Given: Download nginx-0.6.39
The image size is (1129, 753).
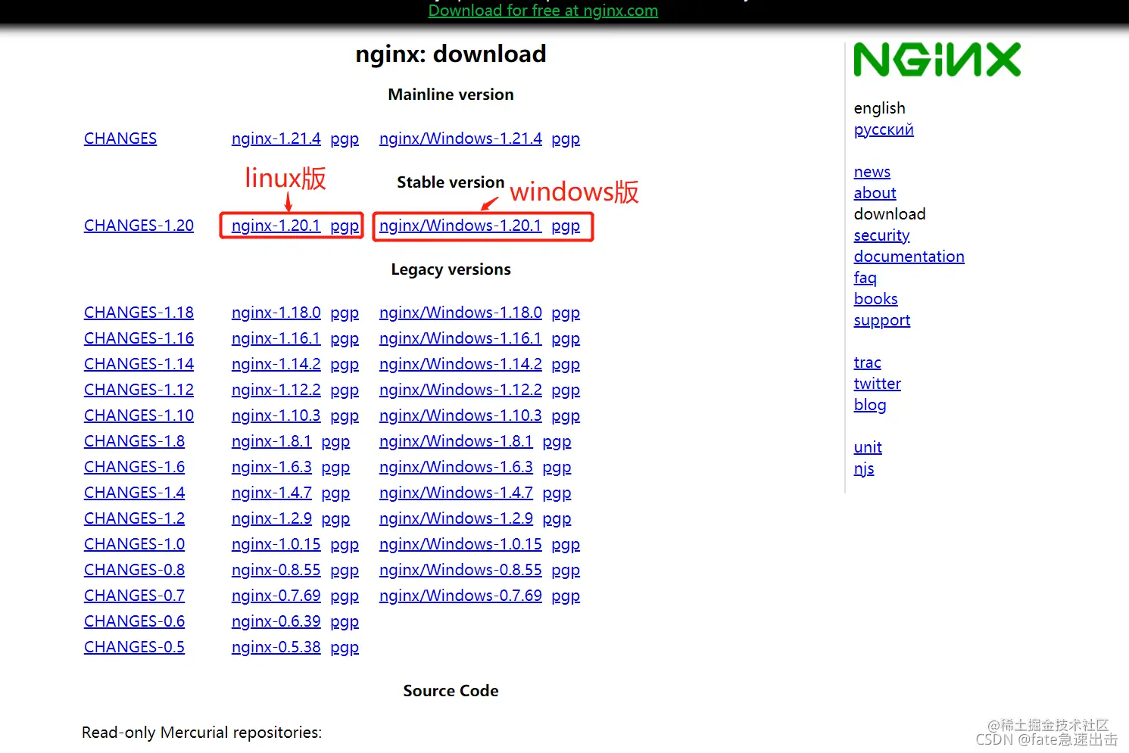Looking at the screenshot, I should click(x=276, y=621).
